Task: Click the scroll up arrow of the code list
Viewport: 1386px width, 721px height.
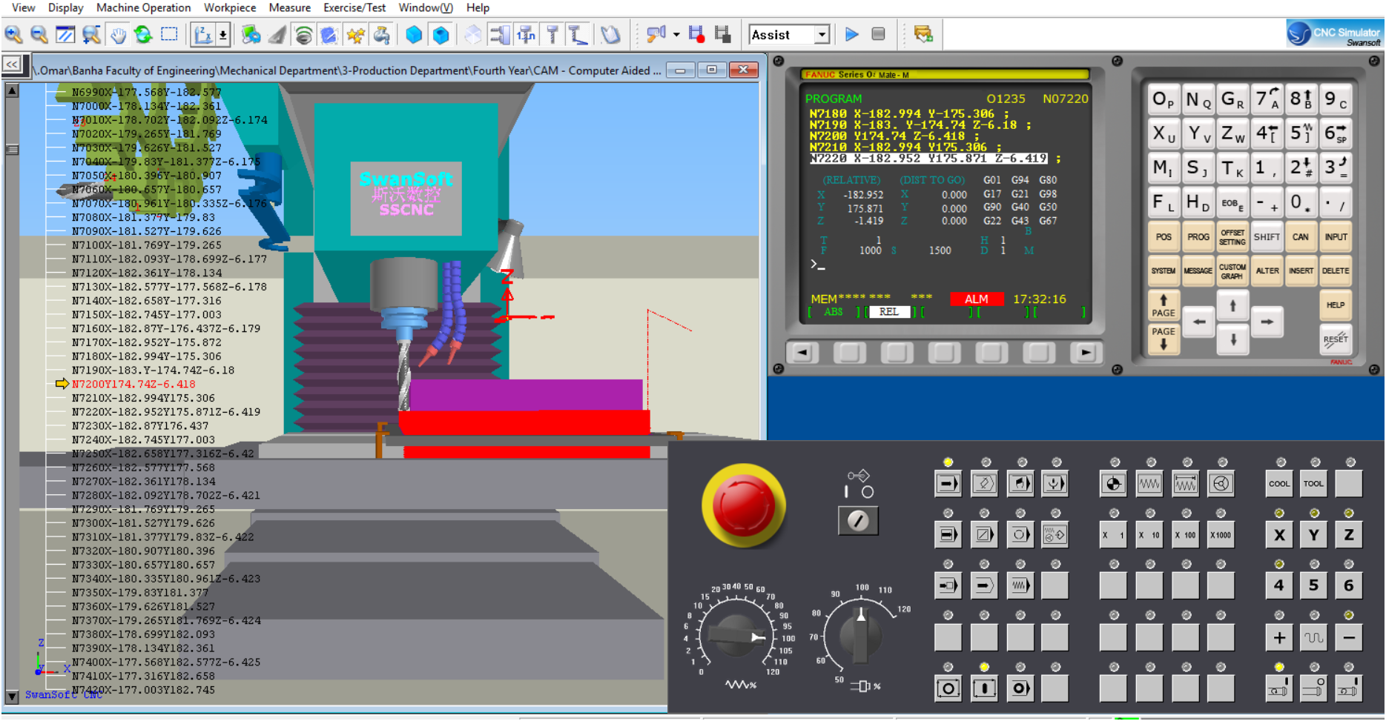Action: [x=12, y=91]
